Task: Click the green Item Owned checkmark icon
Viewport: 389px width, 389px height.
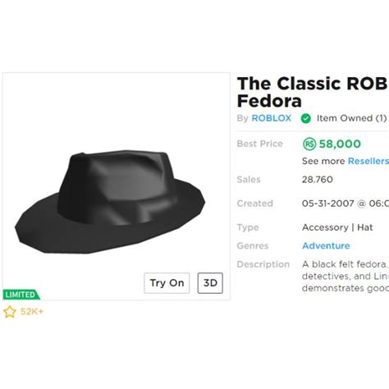Action: tap(305, 118)
